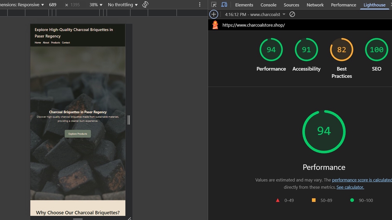Open the Dimensions Responsive dropdown
This screenshot has height=220, width=392.
(x=22, y=4)
